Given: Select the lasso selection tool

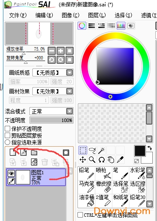Looking at the screenshot, I should click(x=92, y=150).
